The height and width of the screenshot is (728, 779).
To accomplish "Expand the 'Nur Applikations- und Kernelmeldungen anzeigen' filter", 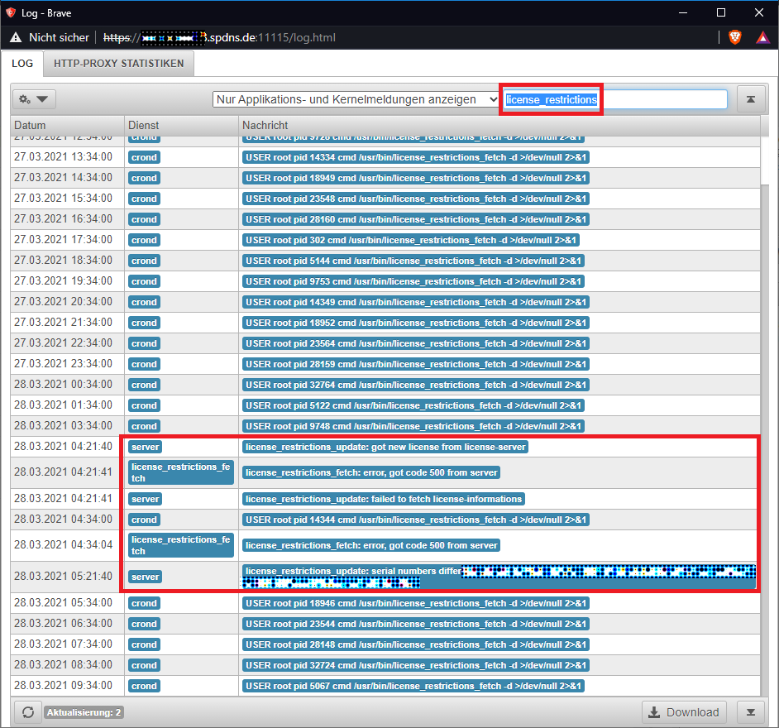I will point(356,99).
